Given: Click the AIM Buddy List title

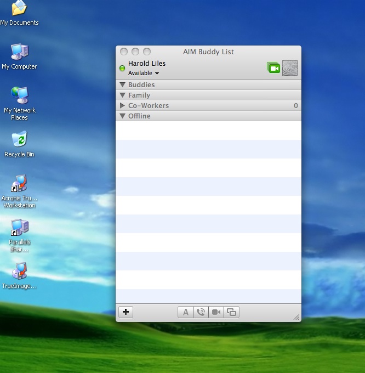Looking at the screenshot, I should pyautogui.click(x=208, y=52).
